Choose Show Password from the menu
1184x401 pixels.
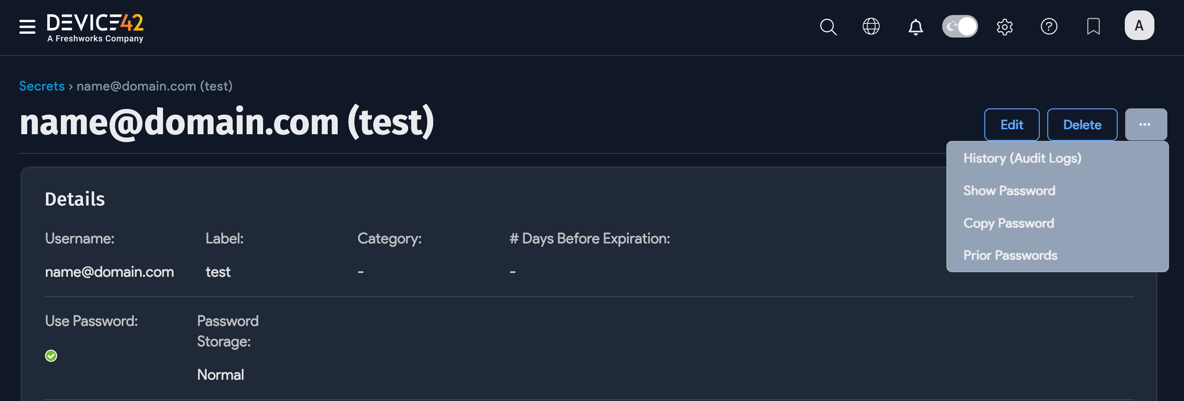click(1009, 190)
